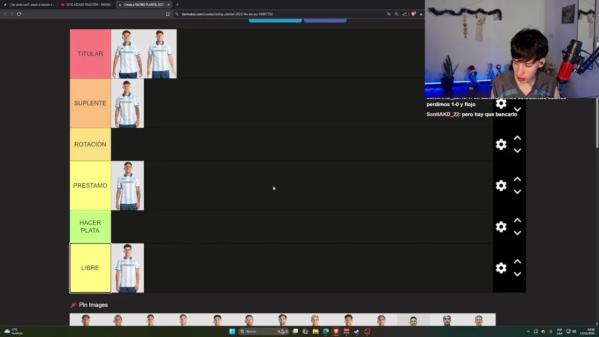Open Brave Shields lion icon
The width and height of the screenshot is (599, 337).
(x=413, y=14)
